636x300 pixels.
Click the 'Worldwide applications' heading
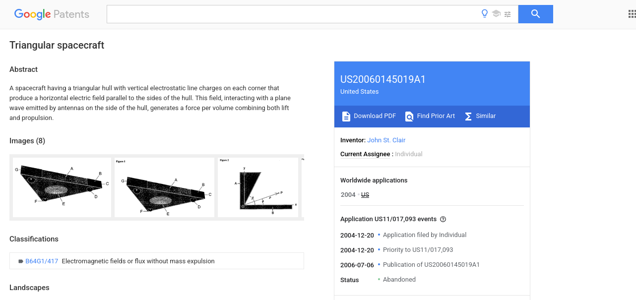374,180
